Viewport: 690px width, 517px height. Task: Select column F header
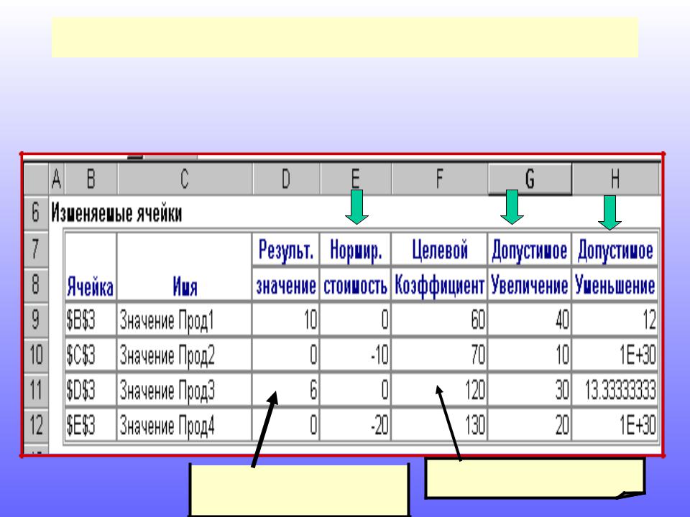pos(439,179)
